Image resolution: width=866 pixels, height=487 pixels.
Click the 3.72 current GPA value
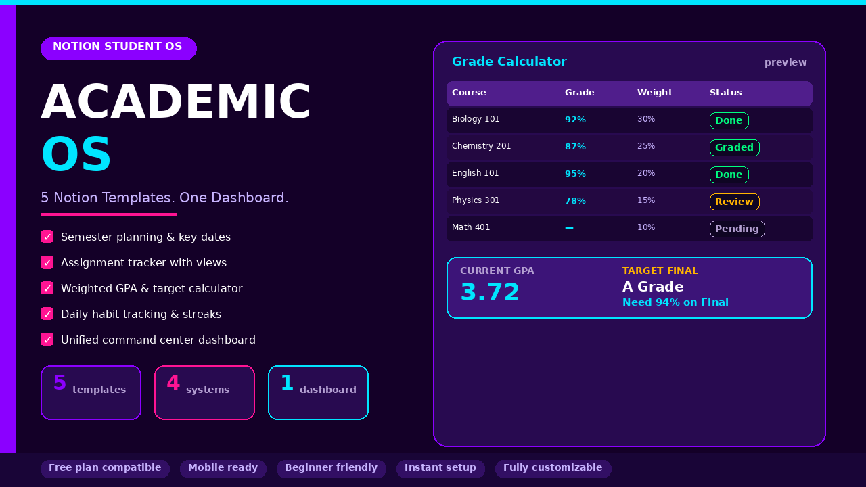(x=490, y=292)
